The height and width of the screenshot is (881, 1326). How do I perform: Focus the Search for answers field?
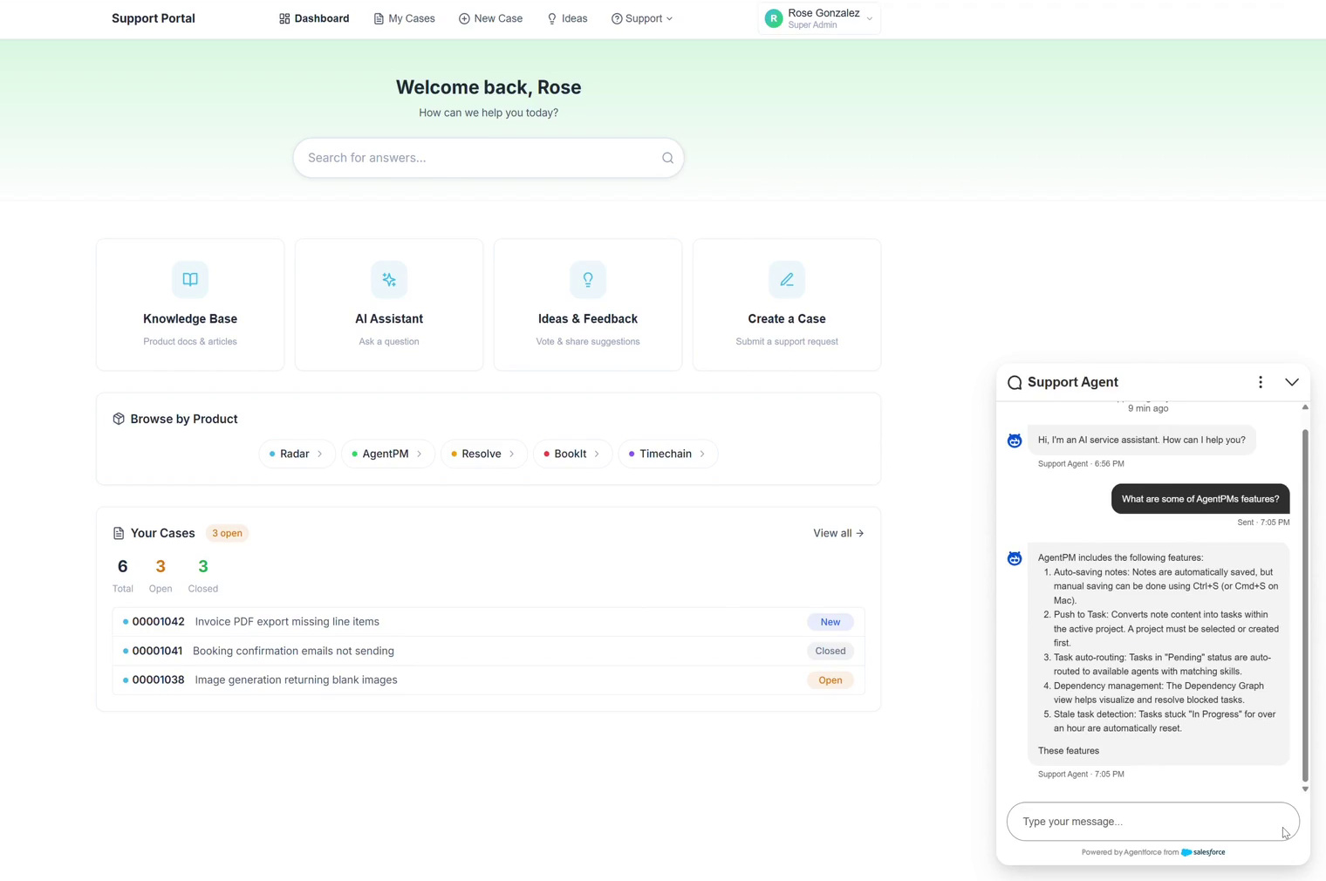[489, 158]
